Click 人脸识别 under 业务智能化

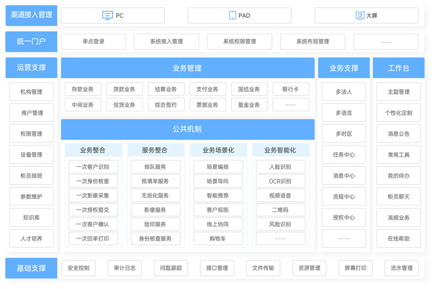pos(280,167)
